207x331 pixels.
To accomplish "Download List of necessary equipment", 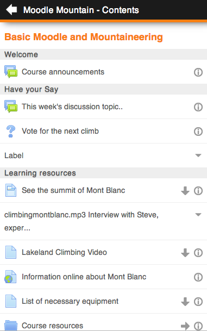I will point(185,302).
